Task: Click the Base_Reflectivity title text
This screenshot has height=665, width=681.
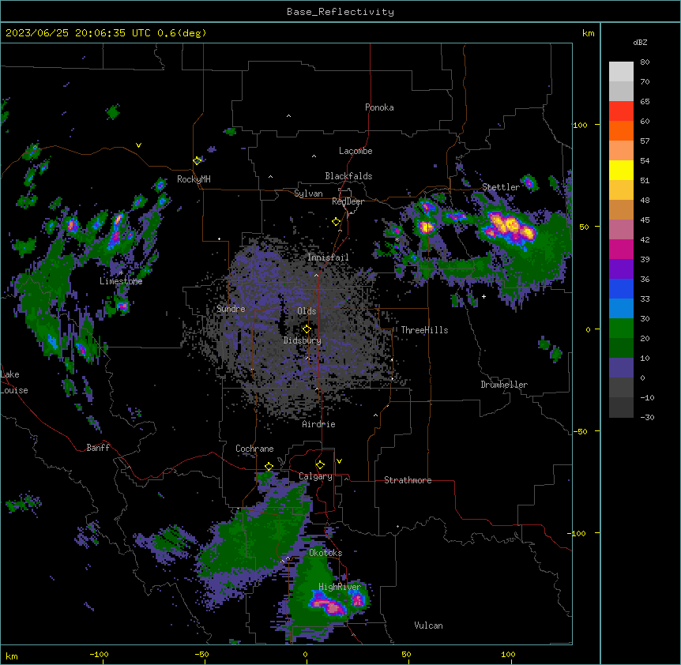Action: (340, 12)
